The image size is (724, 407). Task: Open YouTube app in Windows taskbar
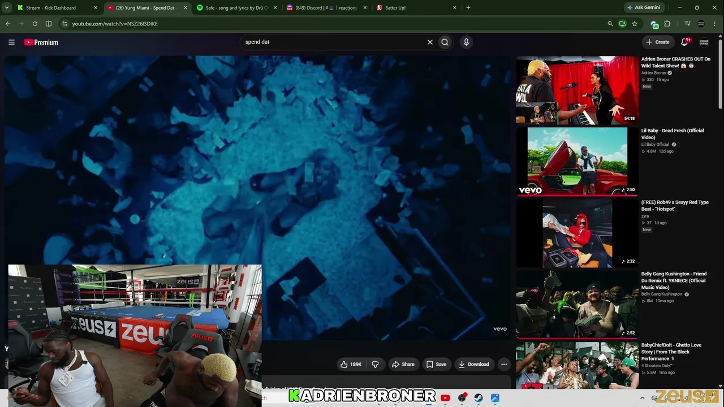pos(445,398)
